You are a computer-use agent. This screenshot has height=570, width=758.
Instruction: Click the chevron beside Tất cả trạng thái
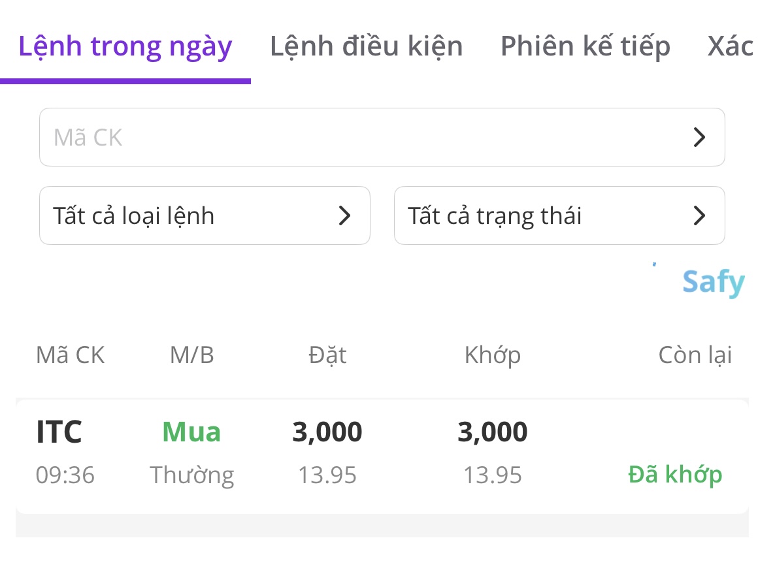point(699,215)
